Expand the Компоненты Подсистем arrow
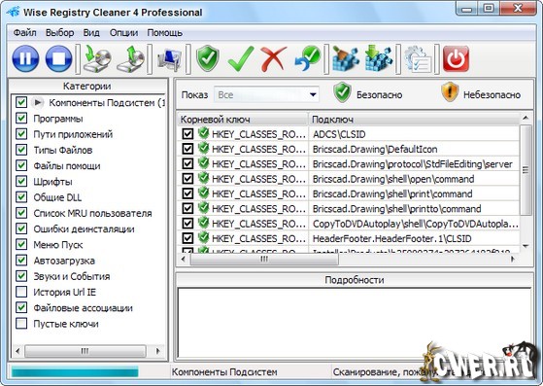Image resolution: width=543 pixels, height=386 pixels. (x=38, y=102)
